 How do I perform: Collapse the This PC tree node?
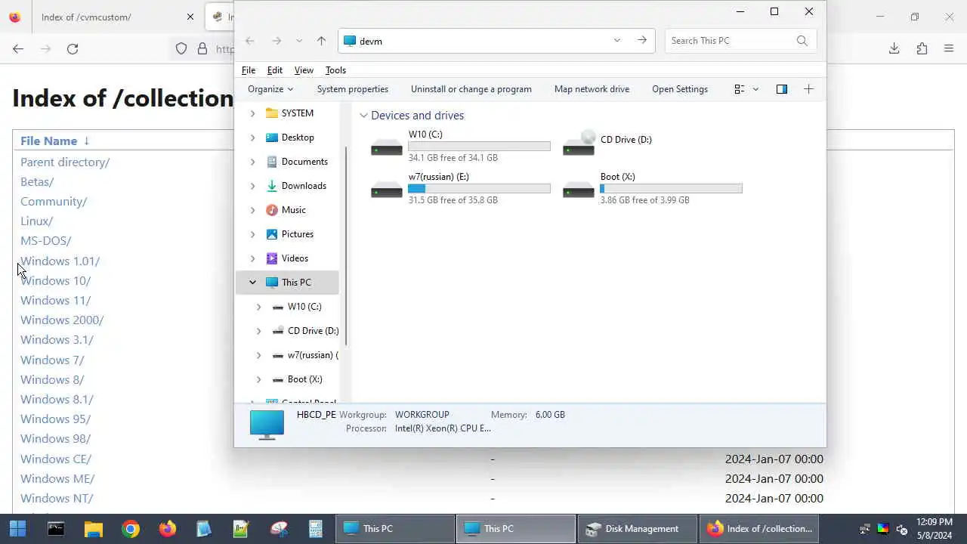[x=252, y=283]
